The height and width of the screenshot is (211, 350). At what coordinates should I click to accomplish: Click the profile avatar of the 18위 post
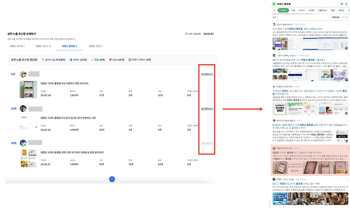(x=23, y=143)
